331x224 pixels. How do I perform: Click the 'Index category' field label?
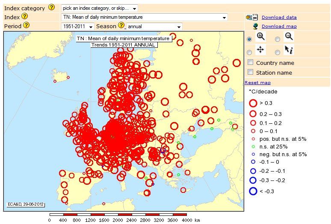pyautogui.click(x=24, y=8)
